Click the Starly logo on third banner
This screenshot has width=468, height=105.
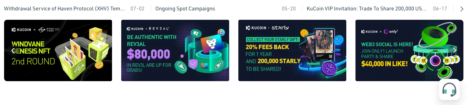pyautogui.click(x=280, y=28)
